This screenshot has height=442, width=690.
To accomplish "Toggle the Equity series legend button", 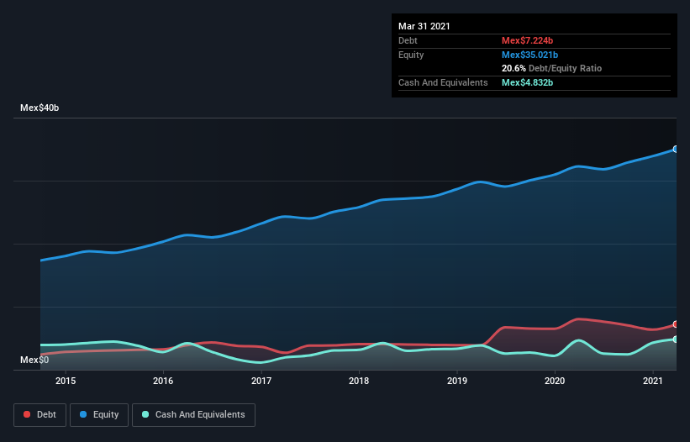I will point(99,415).
